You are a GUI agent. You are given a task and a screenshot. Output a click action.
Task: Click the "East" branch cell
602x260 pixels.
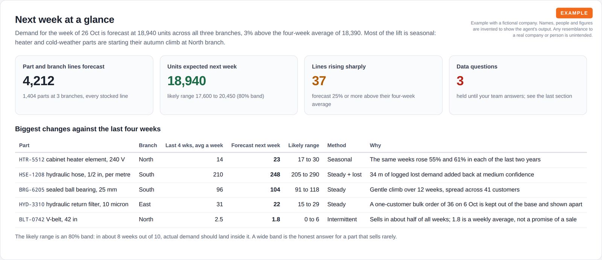point(145,205)
